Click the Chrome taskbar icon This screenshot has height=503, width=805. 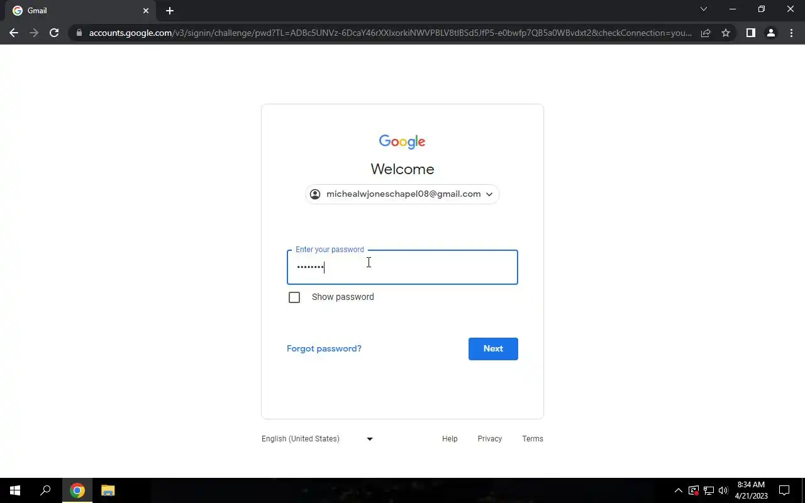click(x=77, y=490)
